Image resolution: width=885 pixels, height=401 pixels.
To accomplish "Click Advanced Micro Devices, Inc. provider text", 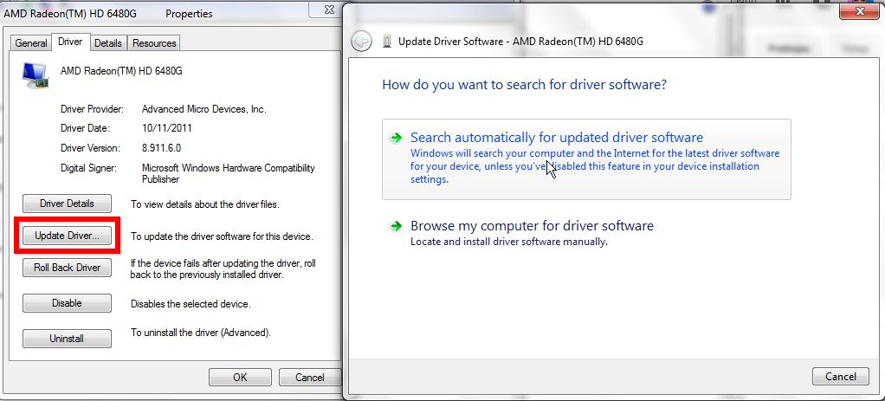I will pos(203,109).
